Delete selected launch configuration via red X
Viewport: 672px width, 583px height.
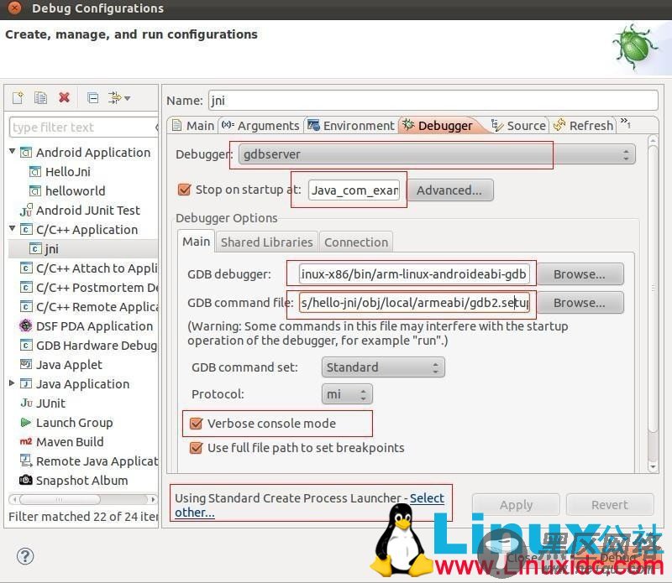(x=65, y=97)
